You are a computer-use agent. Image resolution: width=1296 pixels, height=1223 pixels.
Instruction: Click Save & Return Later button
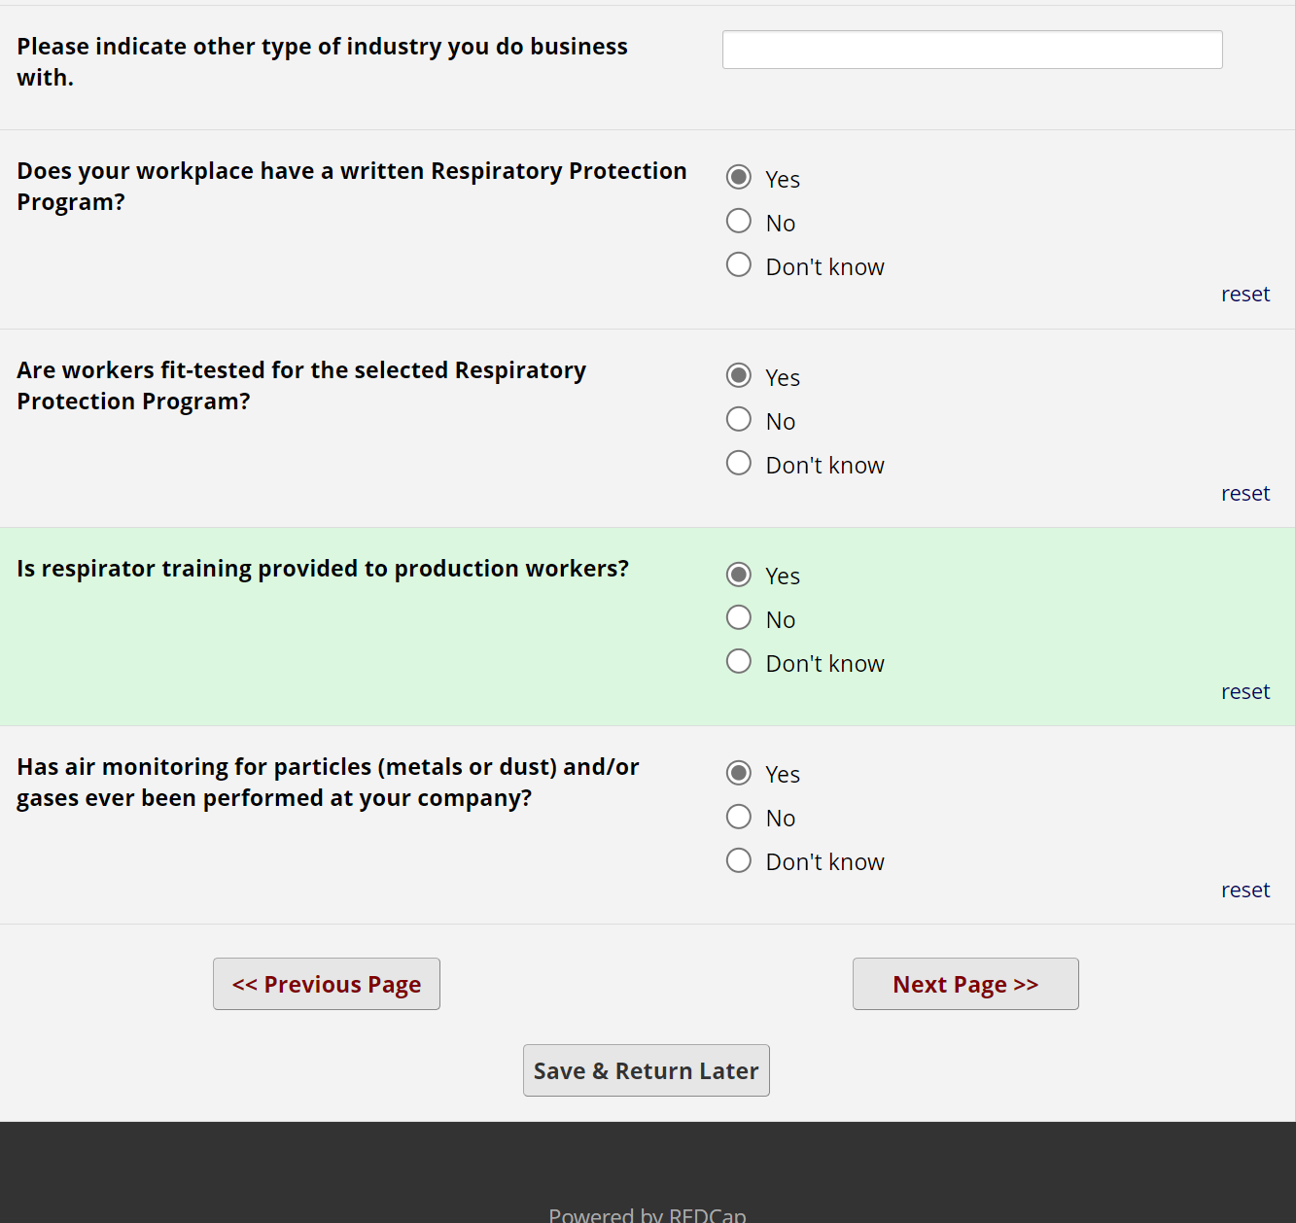coord(646,1070)
